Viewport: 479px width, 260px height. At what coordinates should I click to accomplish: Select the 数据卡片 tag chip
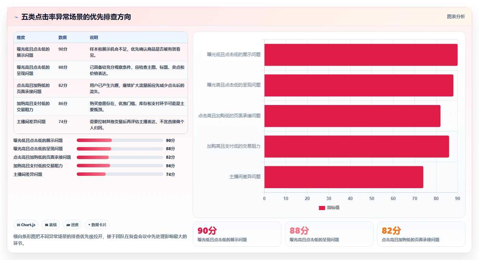coord(97,225)
